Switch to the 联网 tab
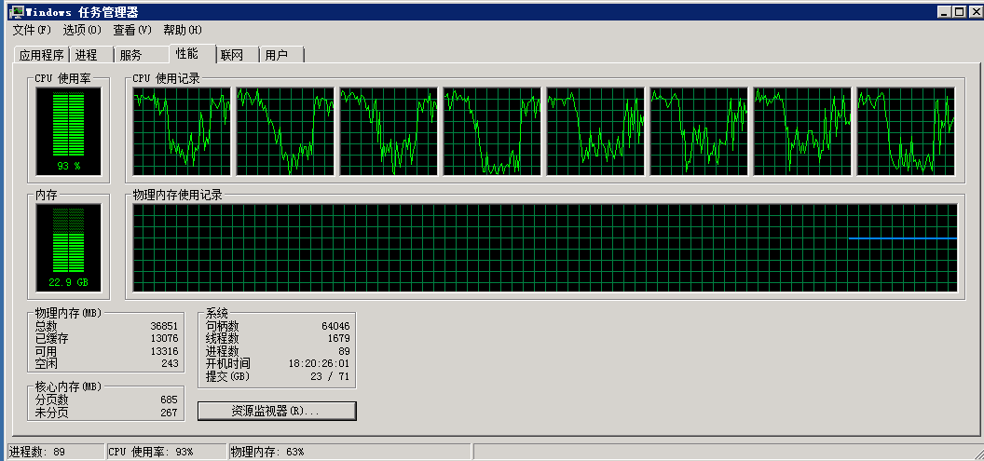This screenshot has width=984, height=461. (238, 55)
